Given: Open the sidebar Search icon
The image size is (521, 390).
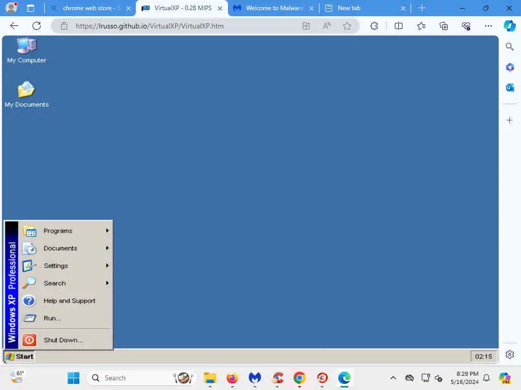Looking at the screenshot, I should 509,47.
